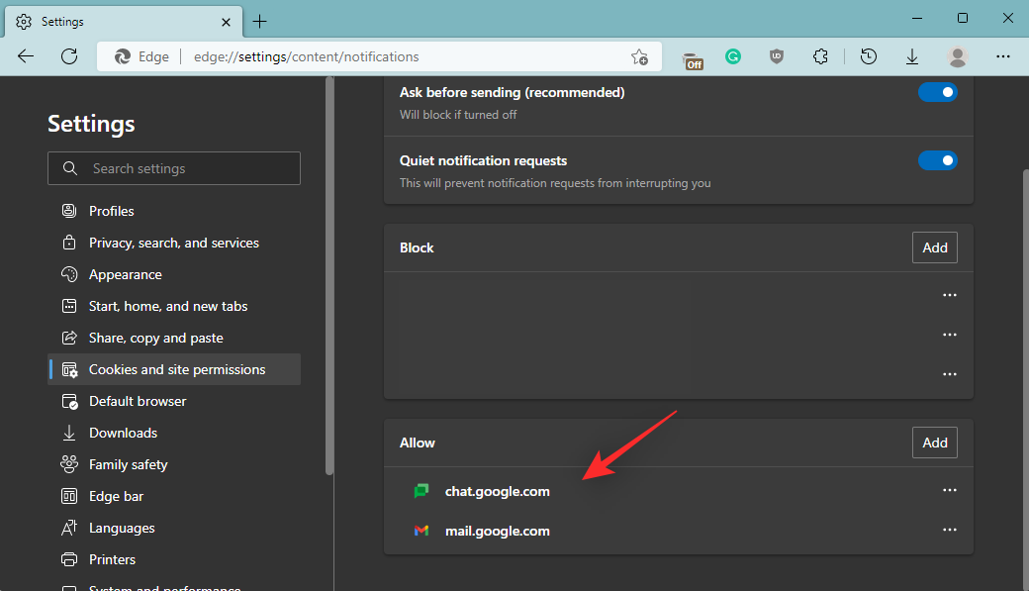Add this page to favorites
Screen dimensions: 1029x591
(x=639, y=57)
